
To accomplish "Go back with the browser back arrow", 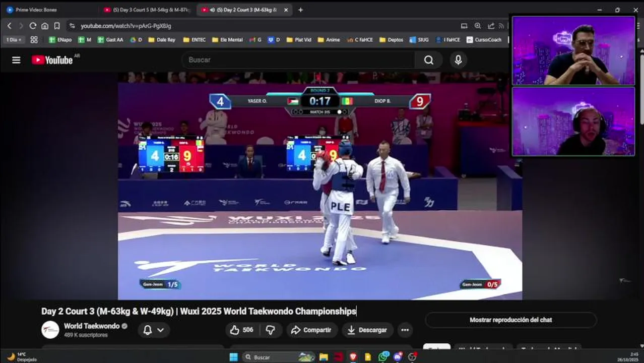I will 9,26.
